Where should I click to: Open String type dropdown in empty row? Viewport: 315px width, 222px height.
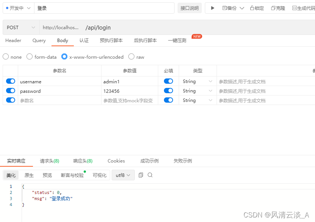tap(198, 100)
